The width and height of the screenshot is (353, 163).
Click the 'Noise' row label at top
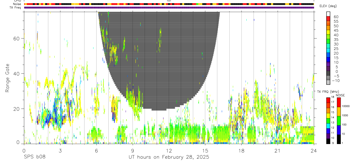(18, 4)
